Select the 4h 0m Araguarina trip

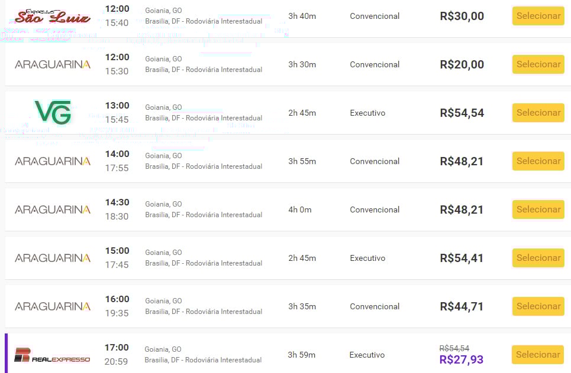pyautogui.click(x=538, y=210)
